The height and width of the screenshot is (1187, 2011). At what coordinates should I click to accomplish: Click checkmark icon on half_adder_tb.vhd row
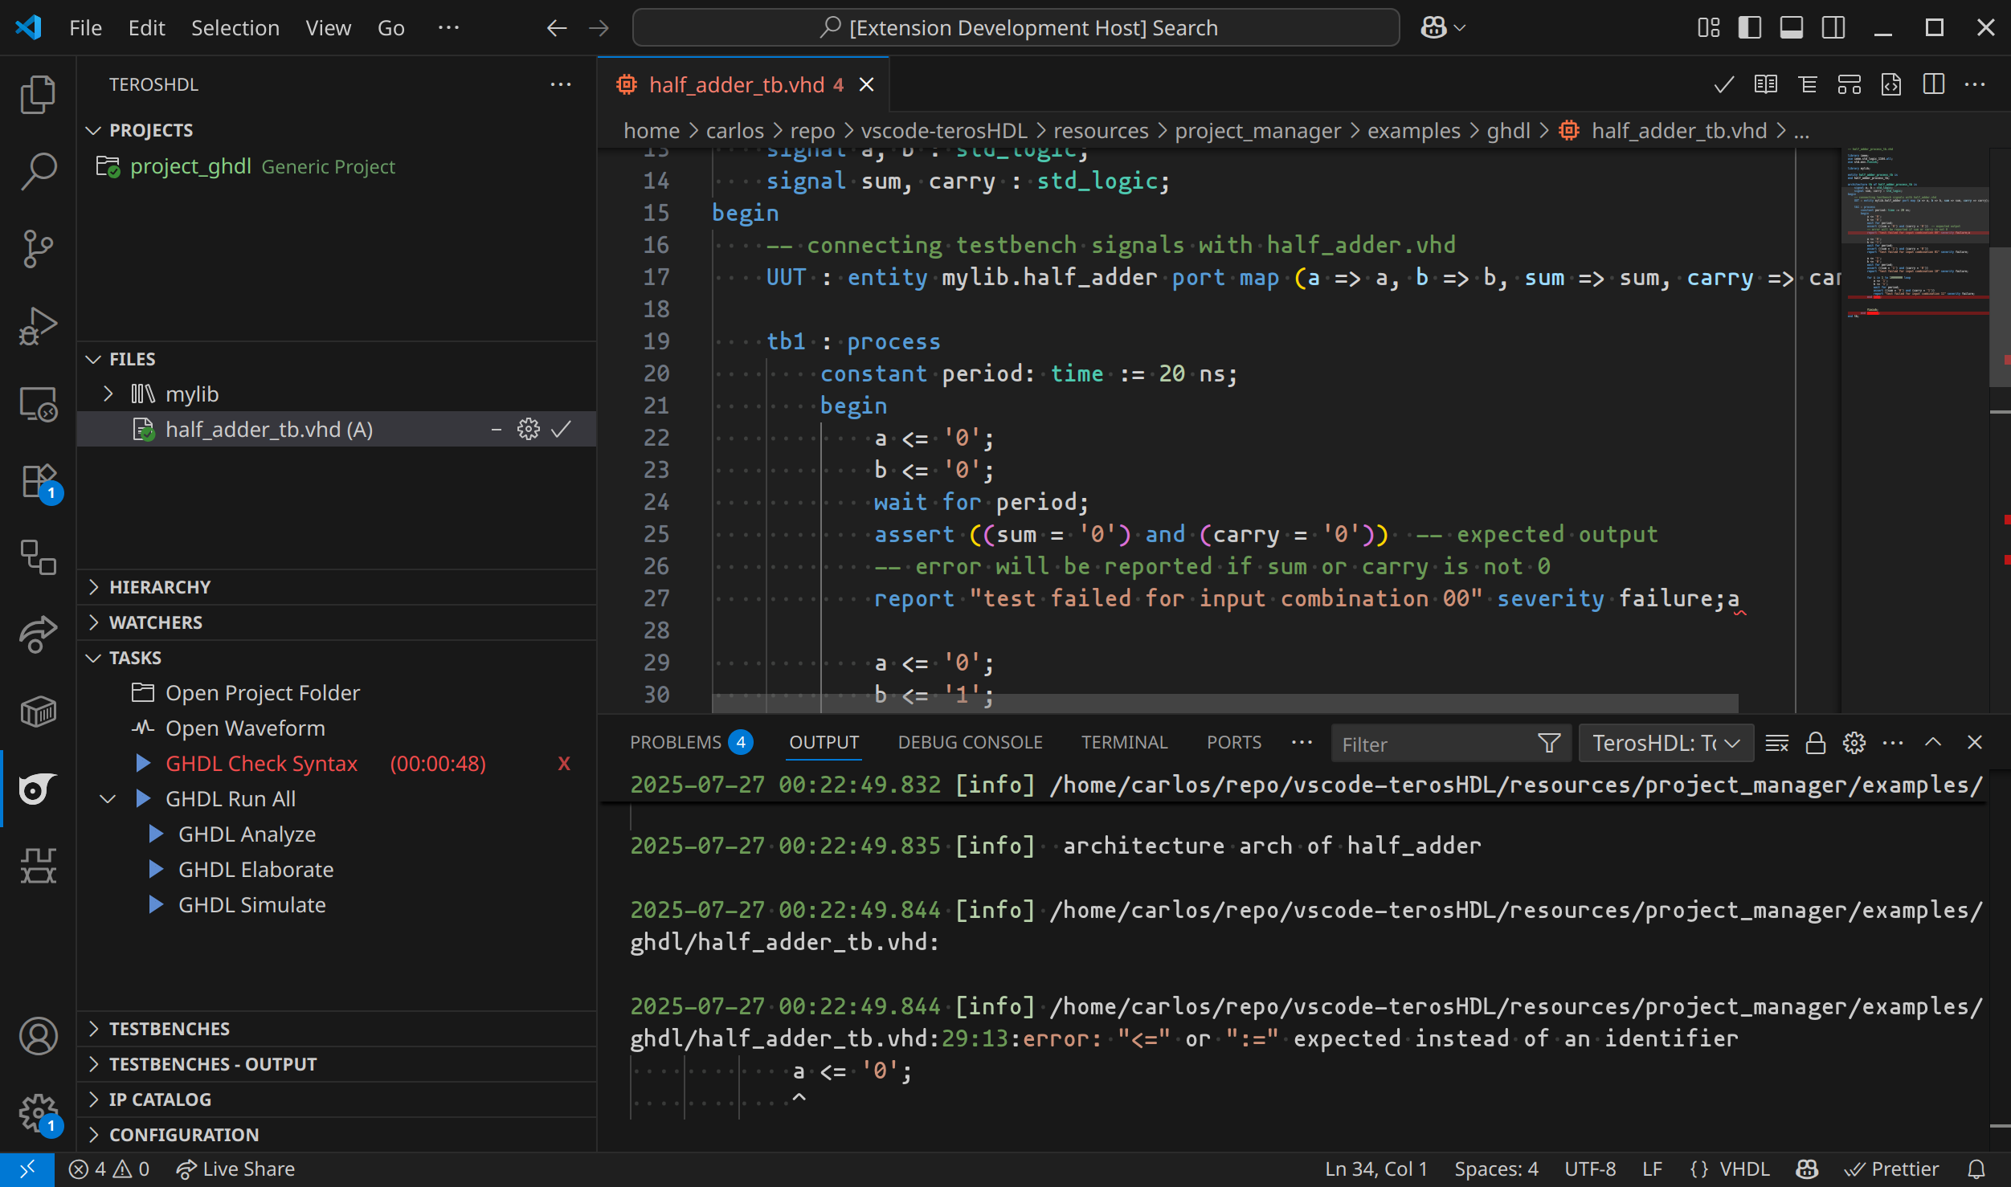[562, 429]
